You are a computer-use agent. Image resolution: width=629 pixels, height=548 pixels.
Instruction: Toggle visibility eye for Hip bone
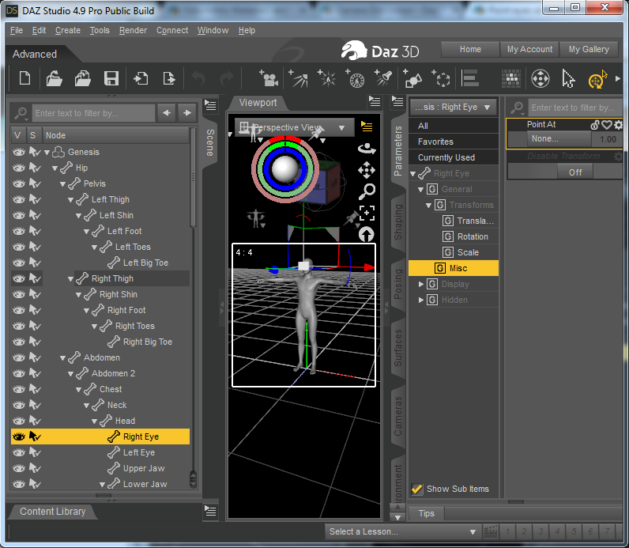[19, 168]
